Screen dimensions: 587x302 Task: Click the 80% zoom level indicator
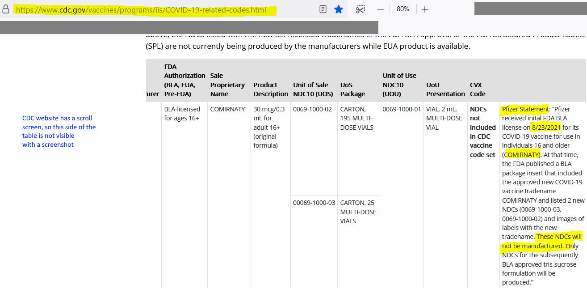pos(403,9)
